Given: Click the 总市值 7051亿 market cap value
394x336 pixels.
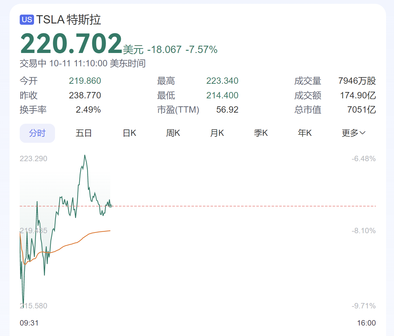Looking at the screenshot, I should [361, 110].
